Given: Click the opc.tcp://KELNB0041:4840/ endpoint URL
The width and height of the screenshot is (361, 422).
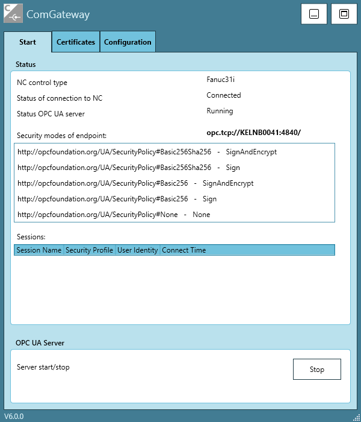Looking at the screenshot, I should coord(253,133).
